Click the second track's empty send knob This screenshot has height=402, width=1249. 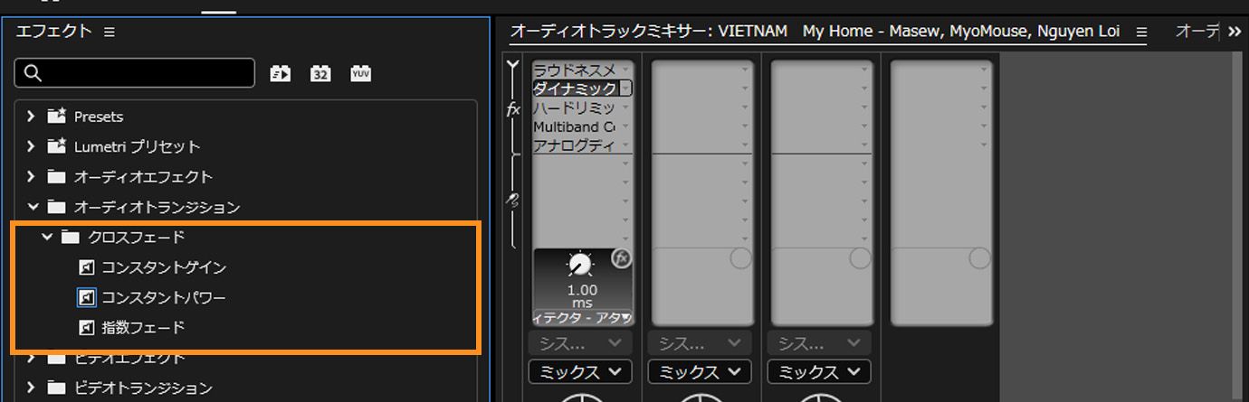point(740,258)
